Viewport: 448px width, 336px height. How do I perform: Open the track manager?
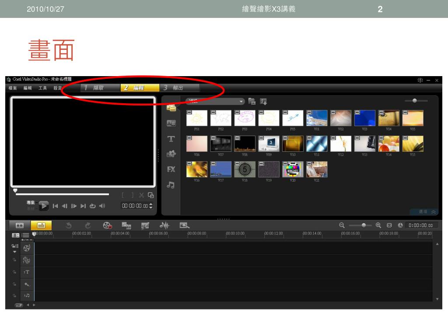[x=25, y=235]
